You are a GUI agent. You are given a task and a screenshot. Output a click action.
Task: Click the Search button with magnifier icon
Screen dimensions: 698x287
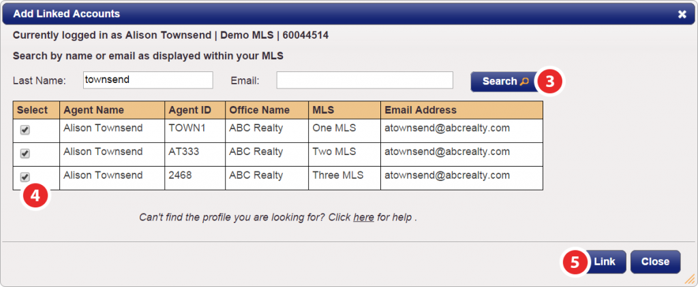(506, 82)
